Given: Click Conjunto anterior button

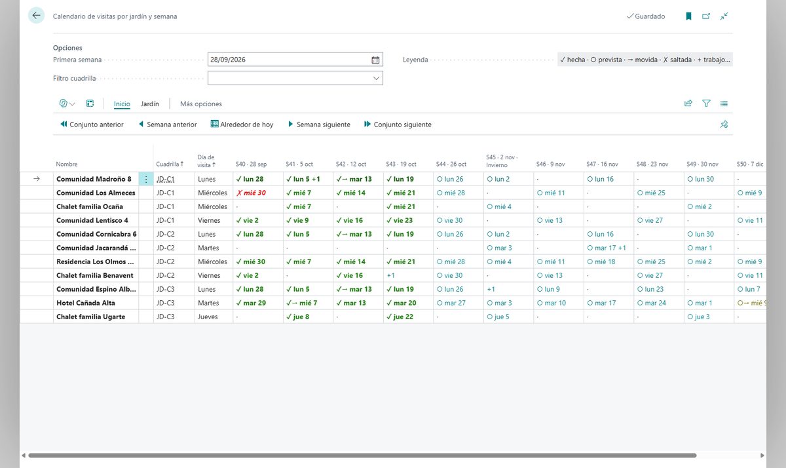Looking at the screenshot, I should (92, 125).
